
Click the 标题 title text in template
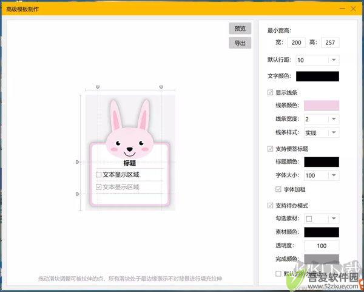[x=130, y=163]
